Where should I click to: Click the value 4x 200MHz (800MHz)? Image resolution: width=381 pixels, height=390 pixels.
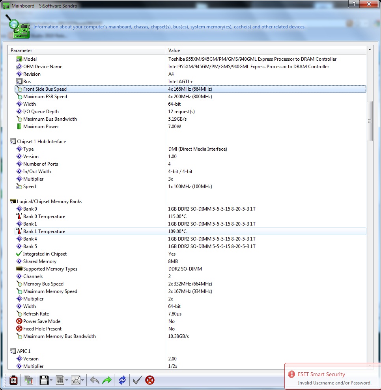pyautogui.click(x=190, y=97)
